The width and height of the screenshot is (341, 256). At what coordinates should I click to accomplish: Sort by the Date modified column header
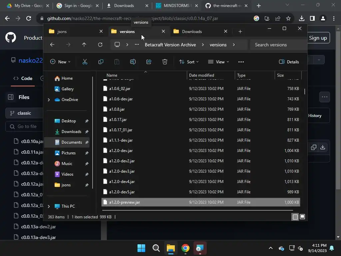211,75
